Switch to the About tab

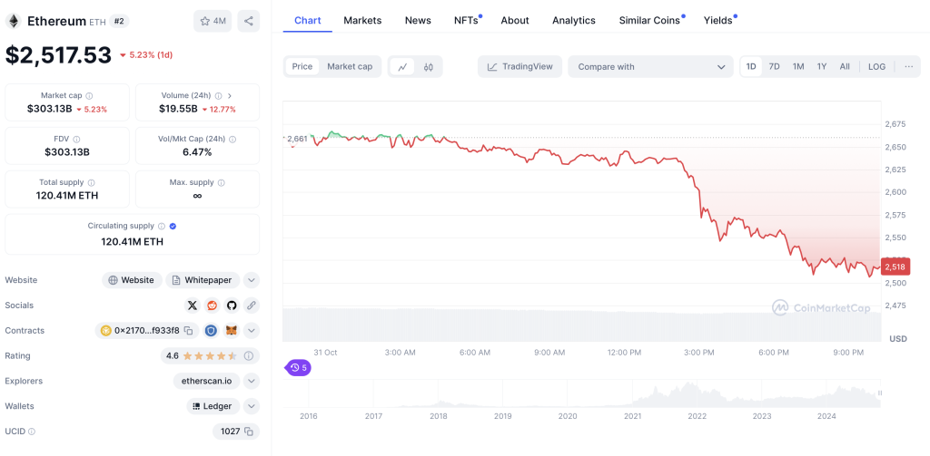515,20
